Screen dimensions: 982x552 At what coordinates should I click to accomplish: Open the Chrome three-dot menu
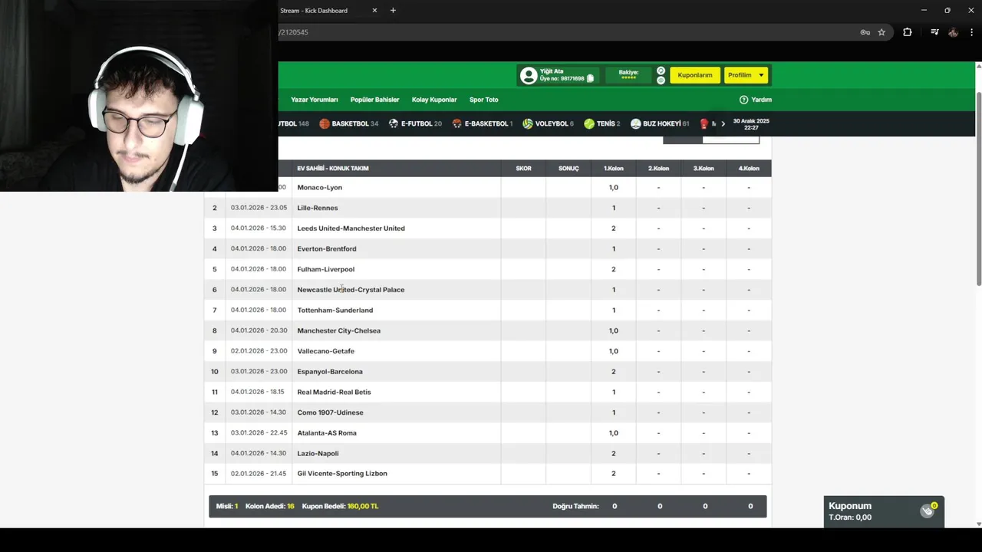point(971,32)
